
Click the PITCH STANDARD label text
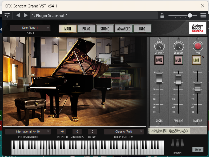pos(28,137)
